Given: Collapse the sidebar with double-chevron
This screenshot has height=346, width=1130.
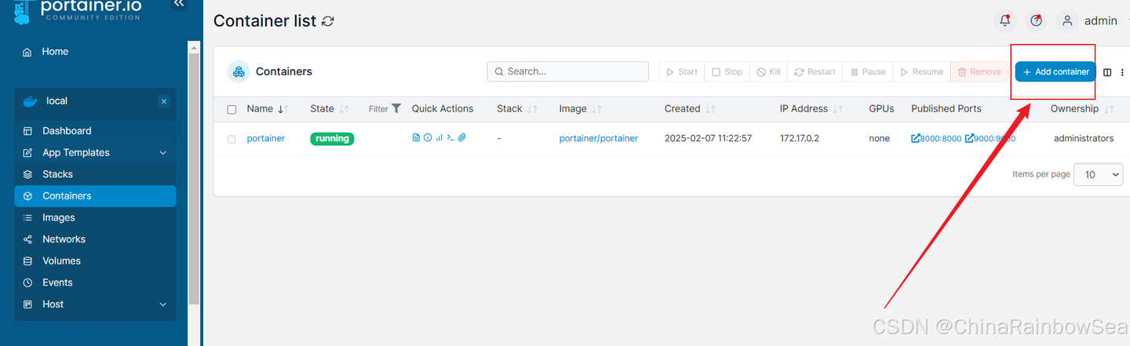Looking at the screenshot, I should point(179,4).
